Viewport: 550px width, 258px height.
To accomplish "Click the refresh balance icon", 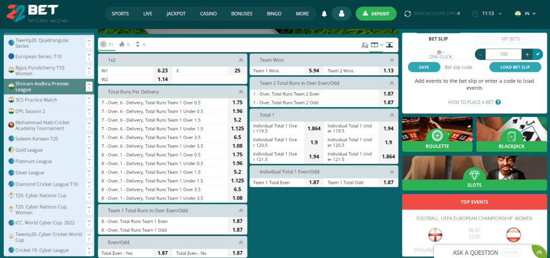I will (x=407, y=13).
